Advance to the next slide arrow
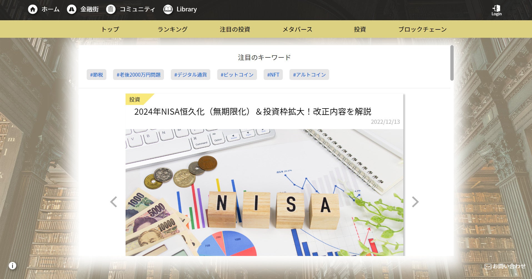Screen dimensions: 532x279 click(415, 202)
